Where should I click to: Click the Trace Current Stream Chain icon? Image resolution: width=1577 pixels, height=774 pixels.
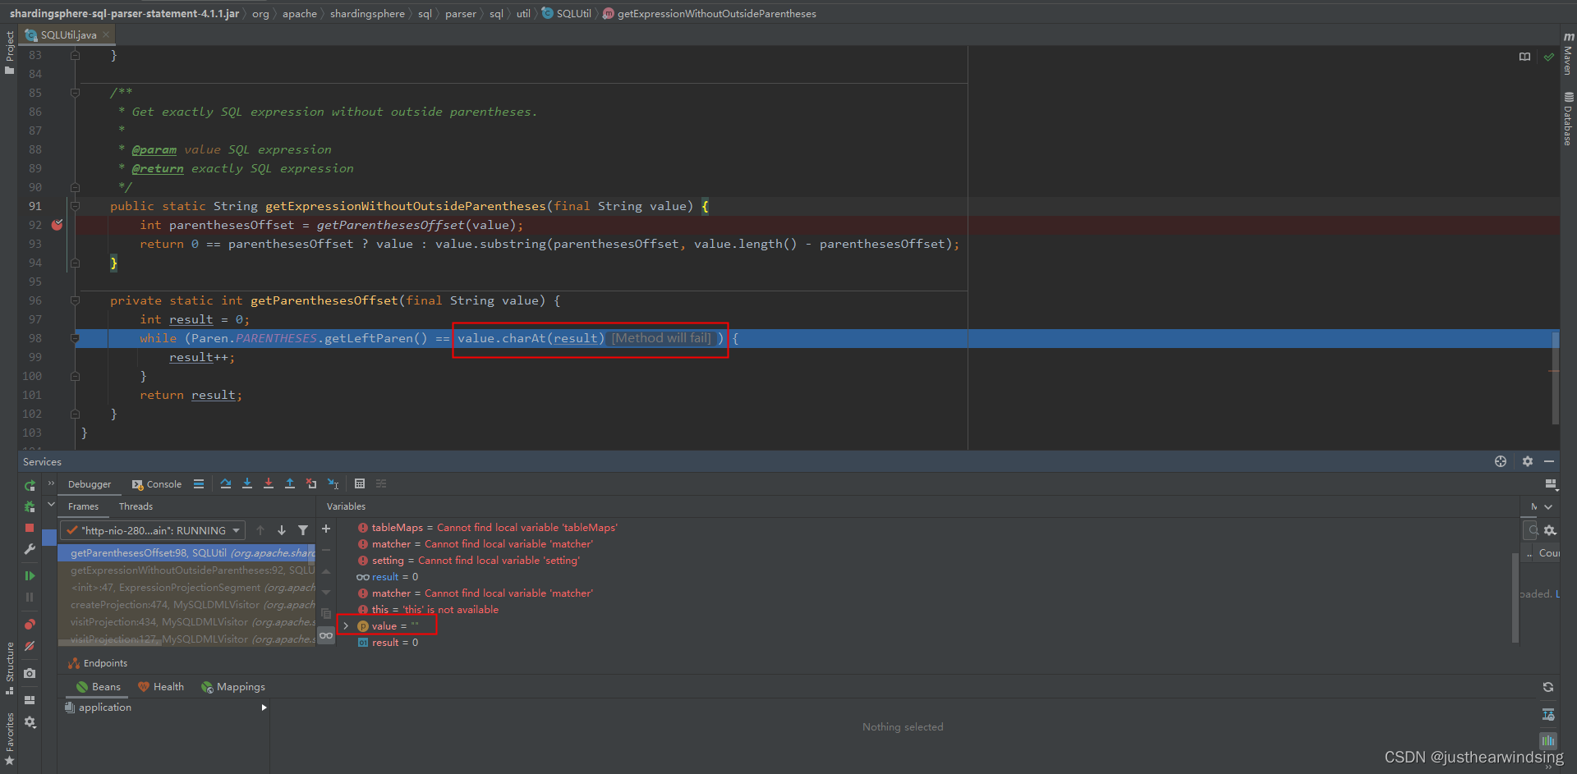(381, 484)
